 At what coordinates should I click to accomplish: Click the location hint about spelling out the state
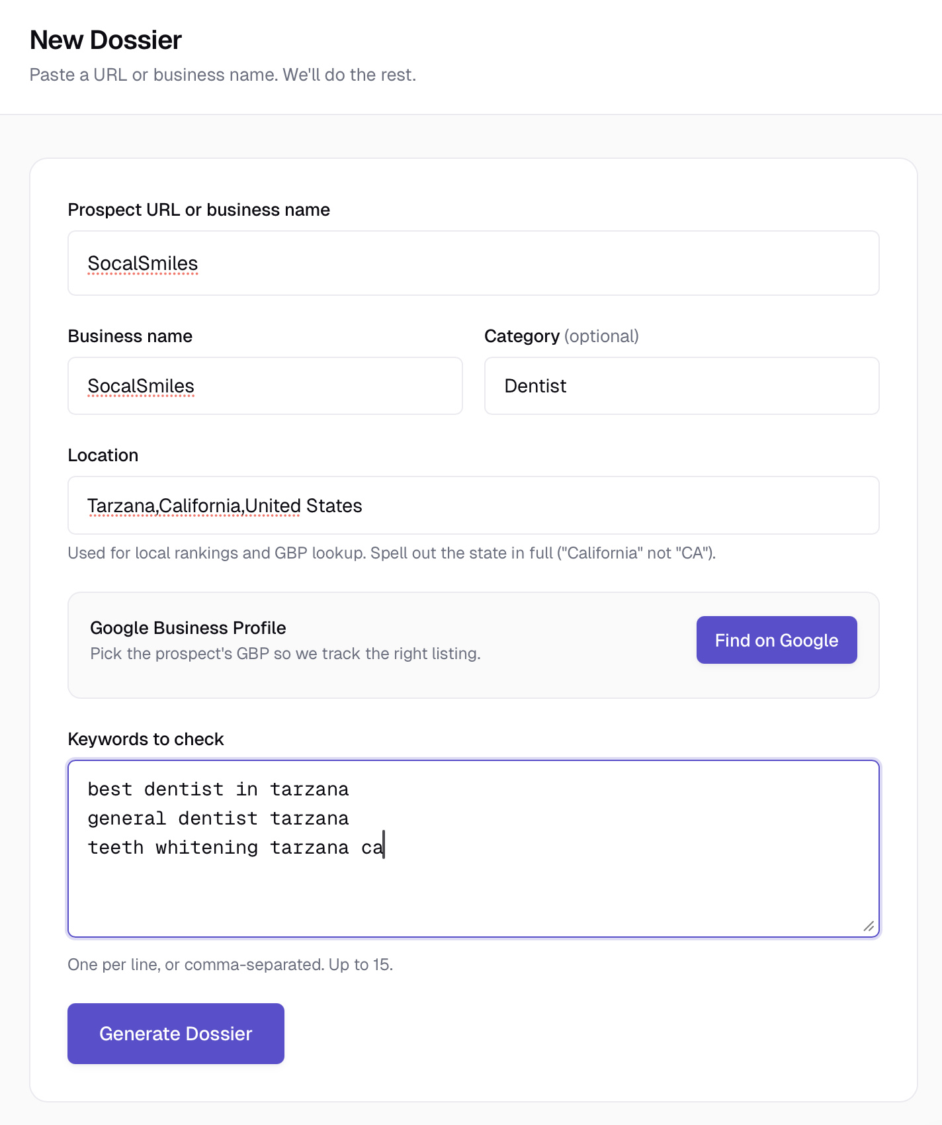pos(392,553)
